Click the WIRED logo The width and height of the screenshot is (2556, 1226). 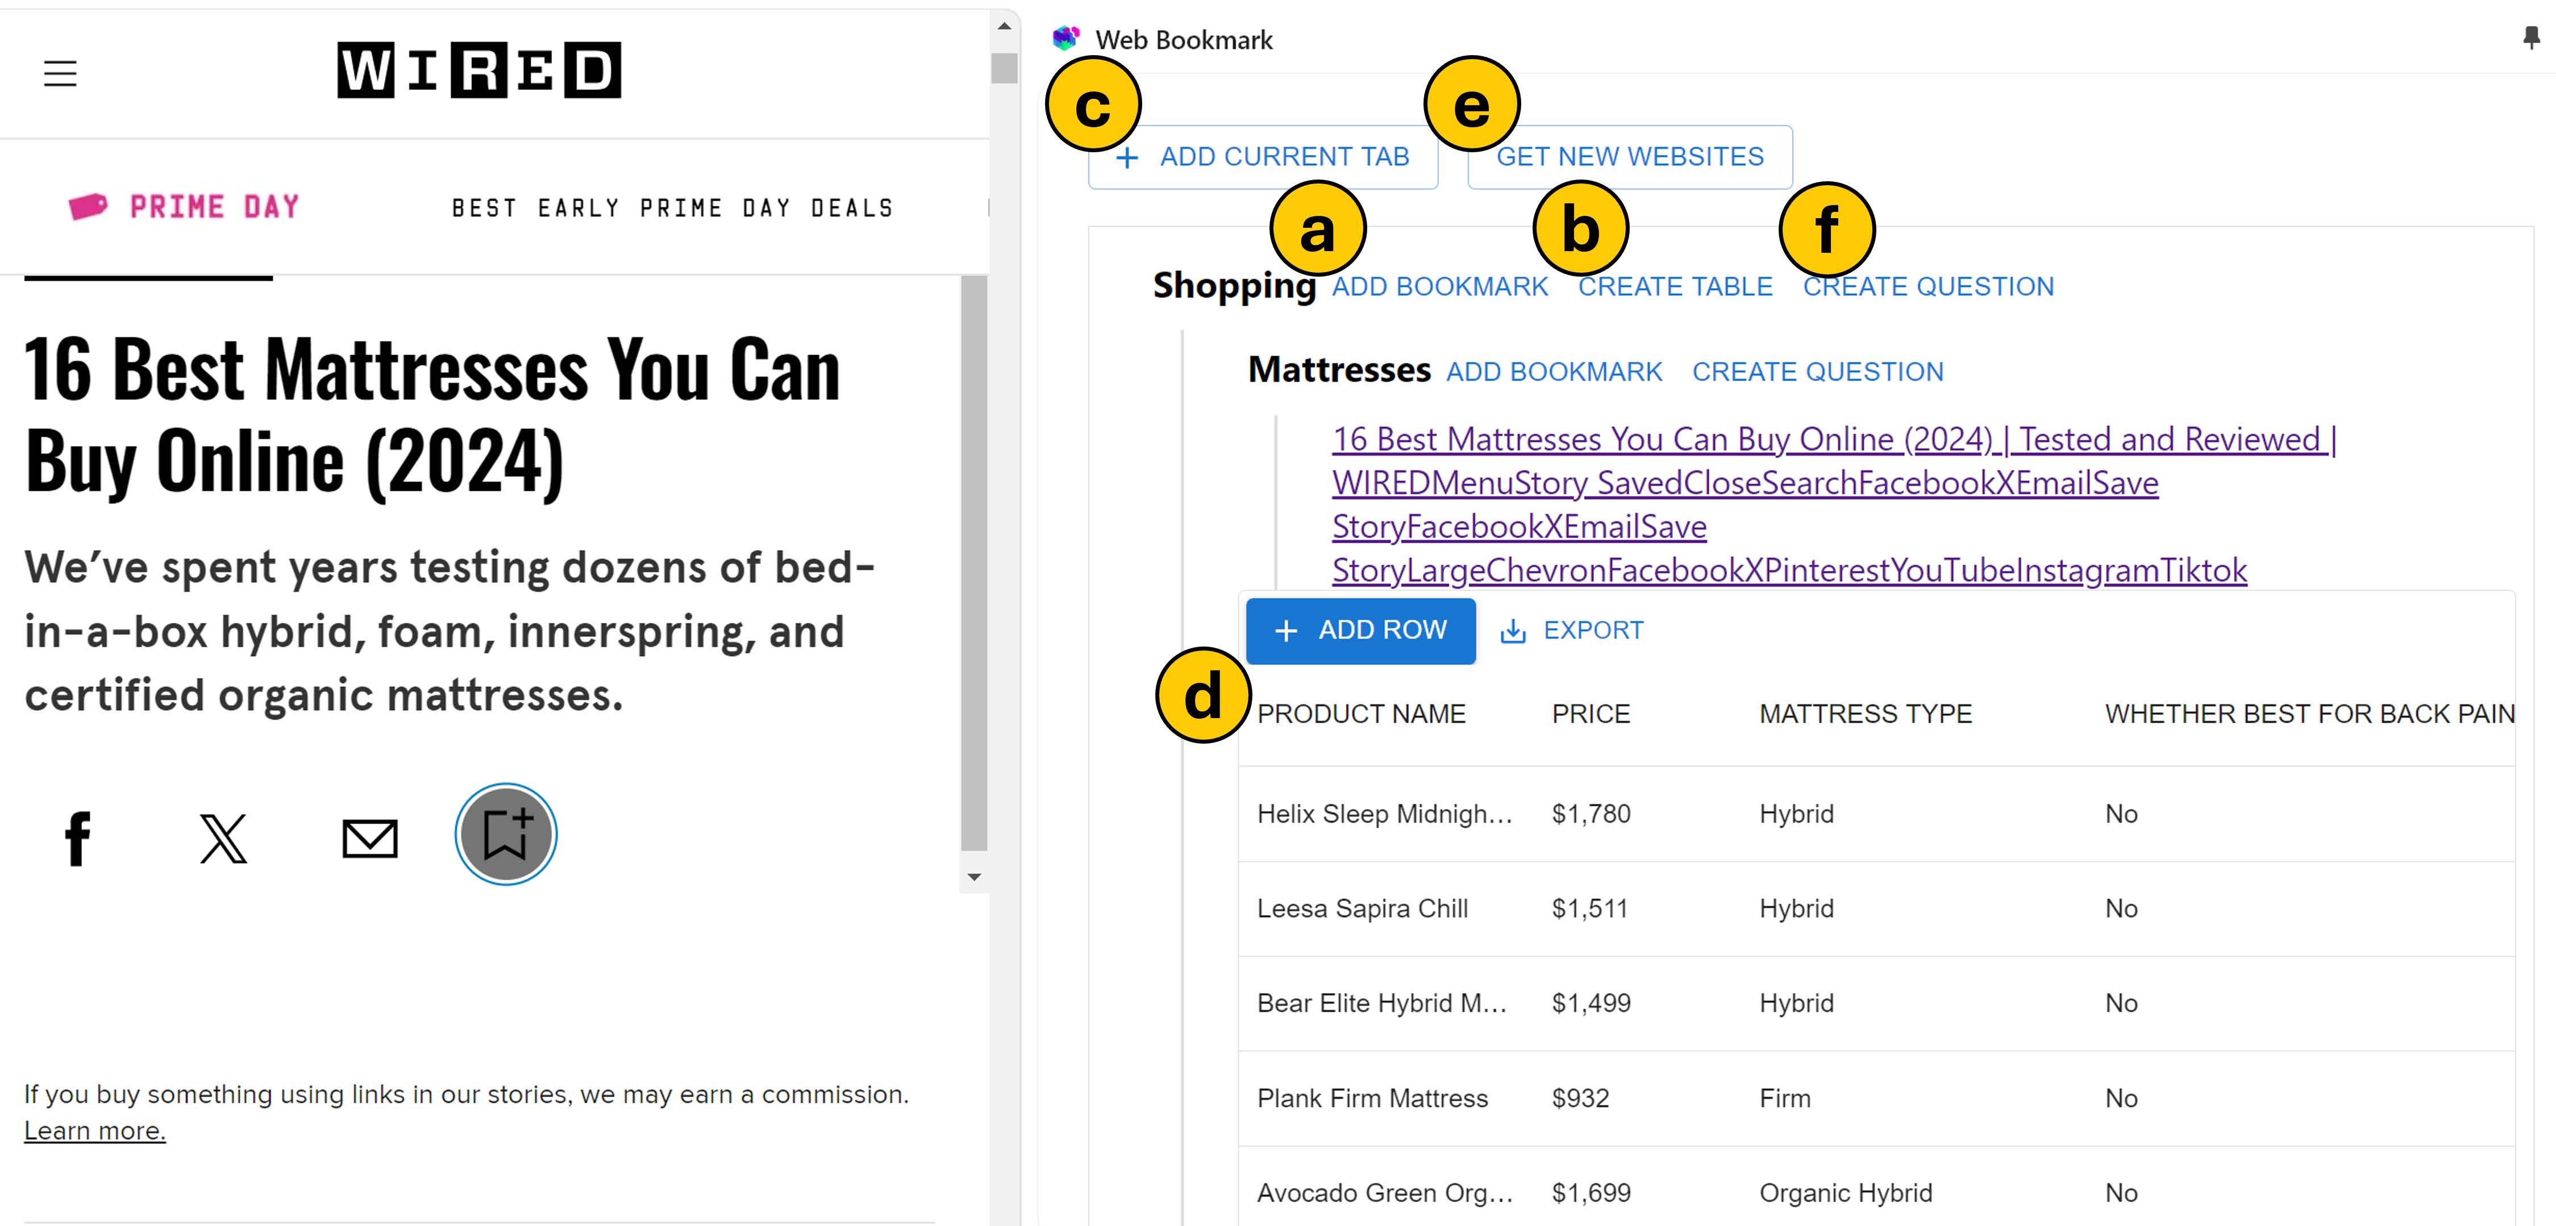479,69
